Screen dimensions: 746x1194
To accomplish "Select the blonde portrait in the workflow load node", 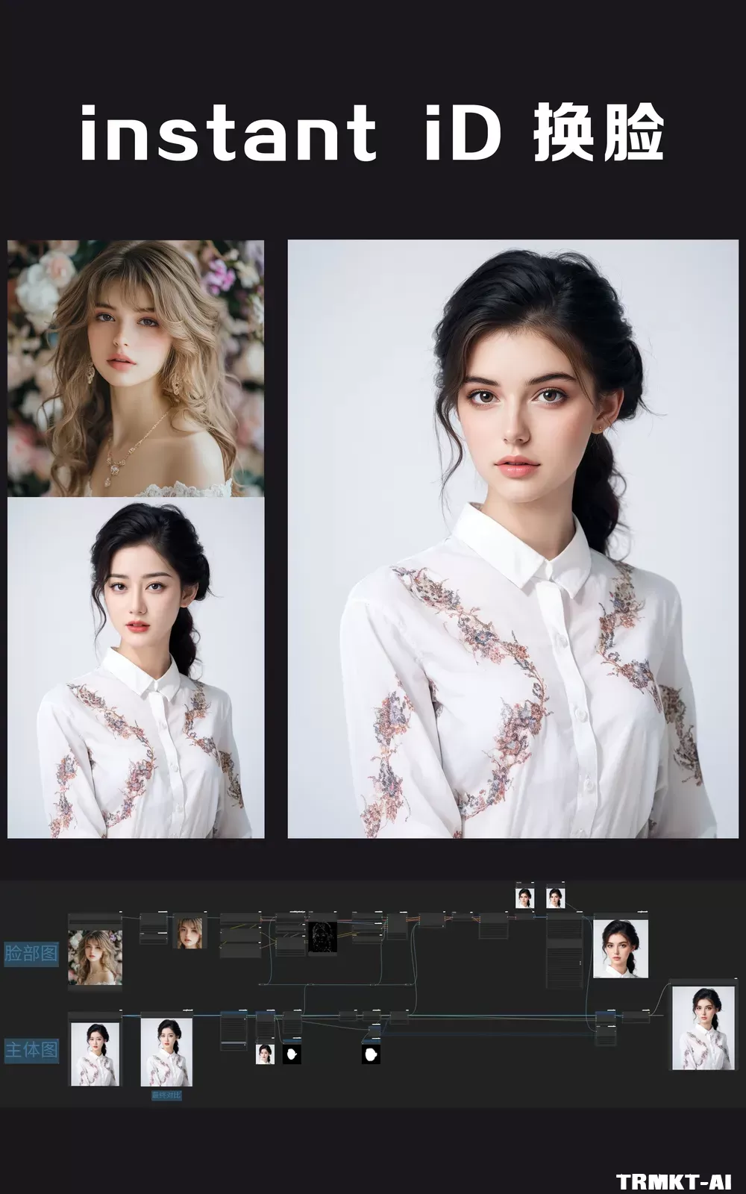I will (95, 957).
